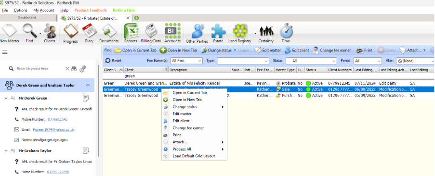Click Change fee earner toolbar button
This screenshot has width=435, height=176.
click(x=332, y=50)
